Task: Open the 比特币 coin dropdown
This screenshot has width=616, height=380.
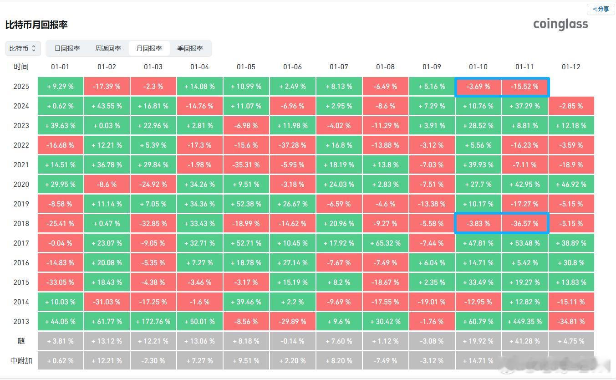Action: point(23,48)
